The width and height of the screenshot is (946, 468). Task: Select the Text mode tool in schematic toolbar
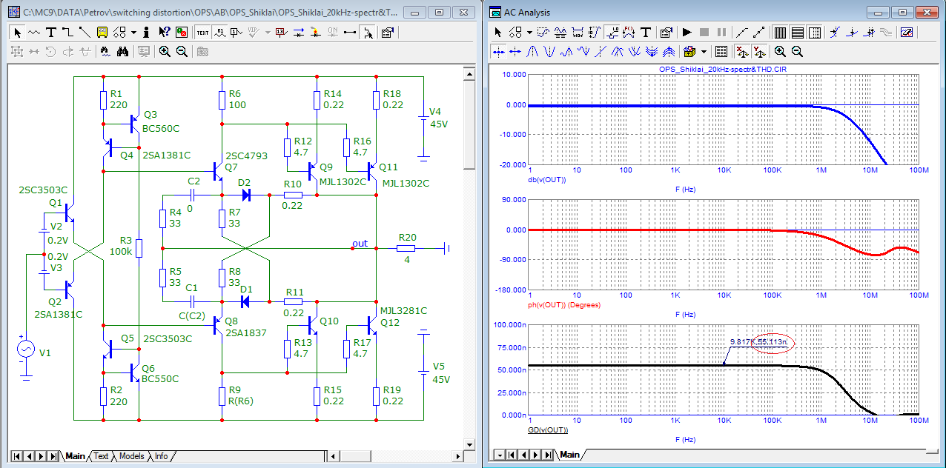pos(51,33)
